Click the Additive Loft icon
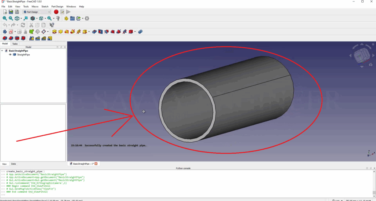The image size is (376, 201). pyautogui.click(x=67, y=32)
